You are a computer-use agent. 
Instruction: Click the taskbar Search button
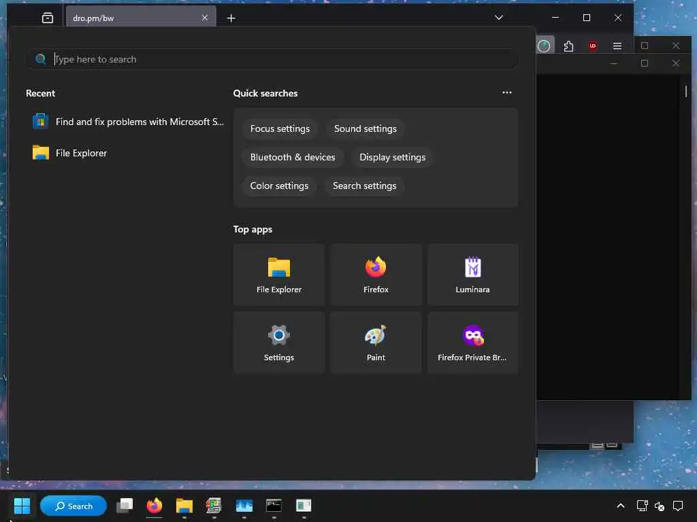click(74, 506)
